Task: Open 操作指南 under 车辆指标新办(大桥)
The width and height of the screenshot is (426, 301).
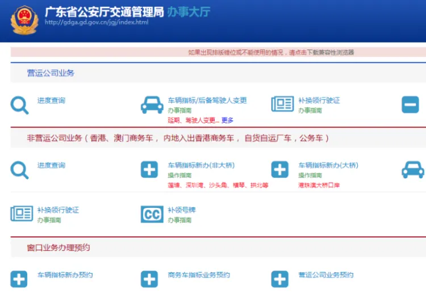Action: pyautogui.click(x=310, y=175)
